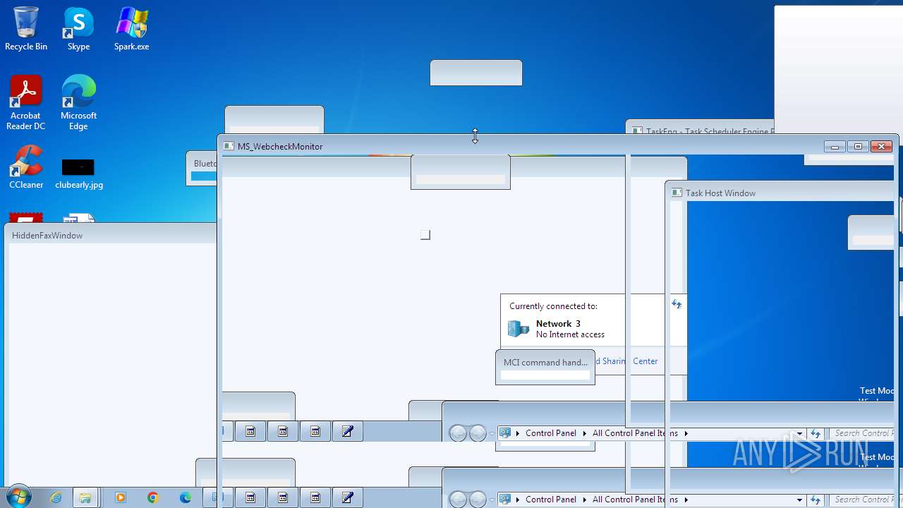The width and height of the screenshot is (903, 508).
Task: Open Acrobat Reader DC desktop shortcut
Action: (x=26, y=103)
